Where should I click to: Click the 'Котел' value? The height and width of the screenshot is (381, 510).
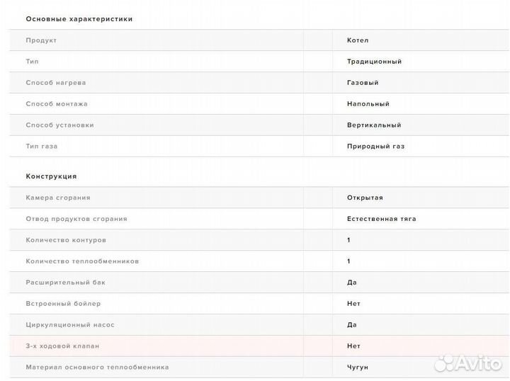tap(358, 40)
